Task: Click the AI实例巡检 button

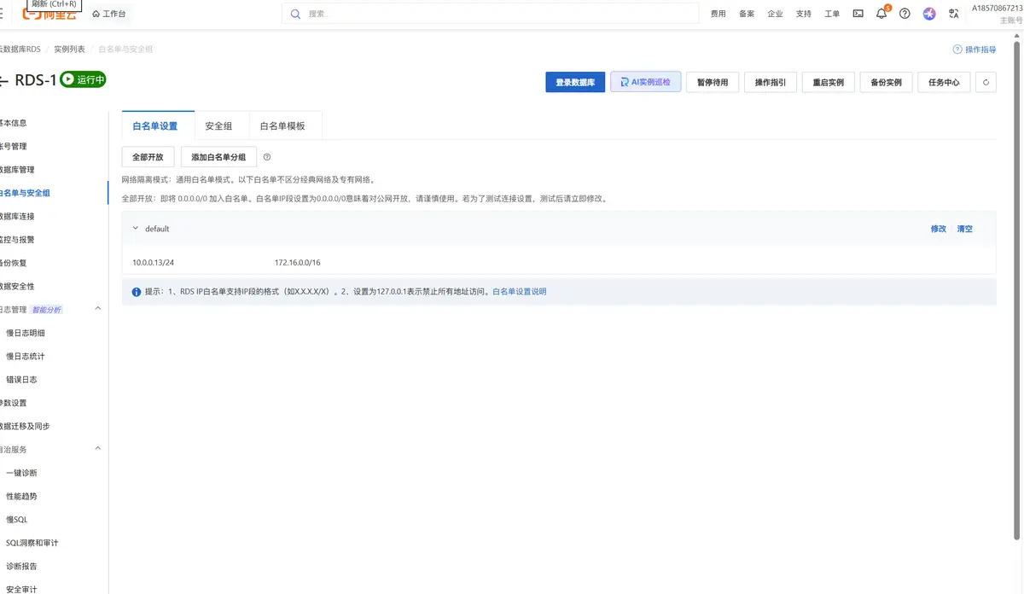Action: pos(646,82)
